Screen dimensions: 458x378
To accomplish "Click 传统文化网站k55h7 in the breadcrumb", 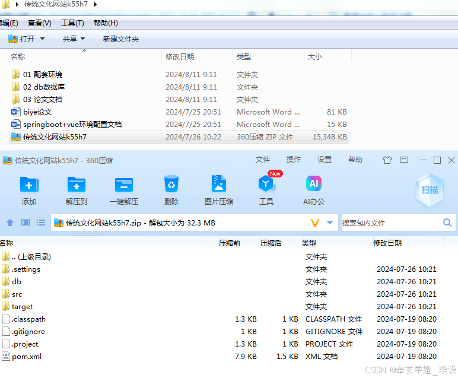I will (x=56, y=4).
